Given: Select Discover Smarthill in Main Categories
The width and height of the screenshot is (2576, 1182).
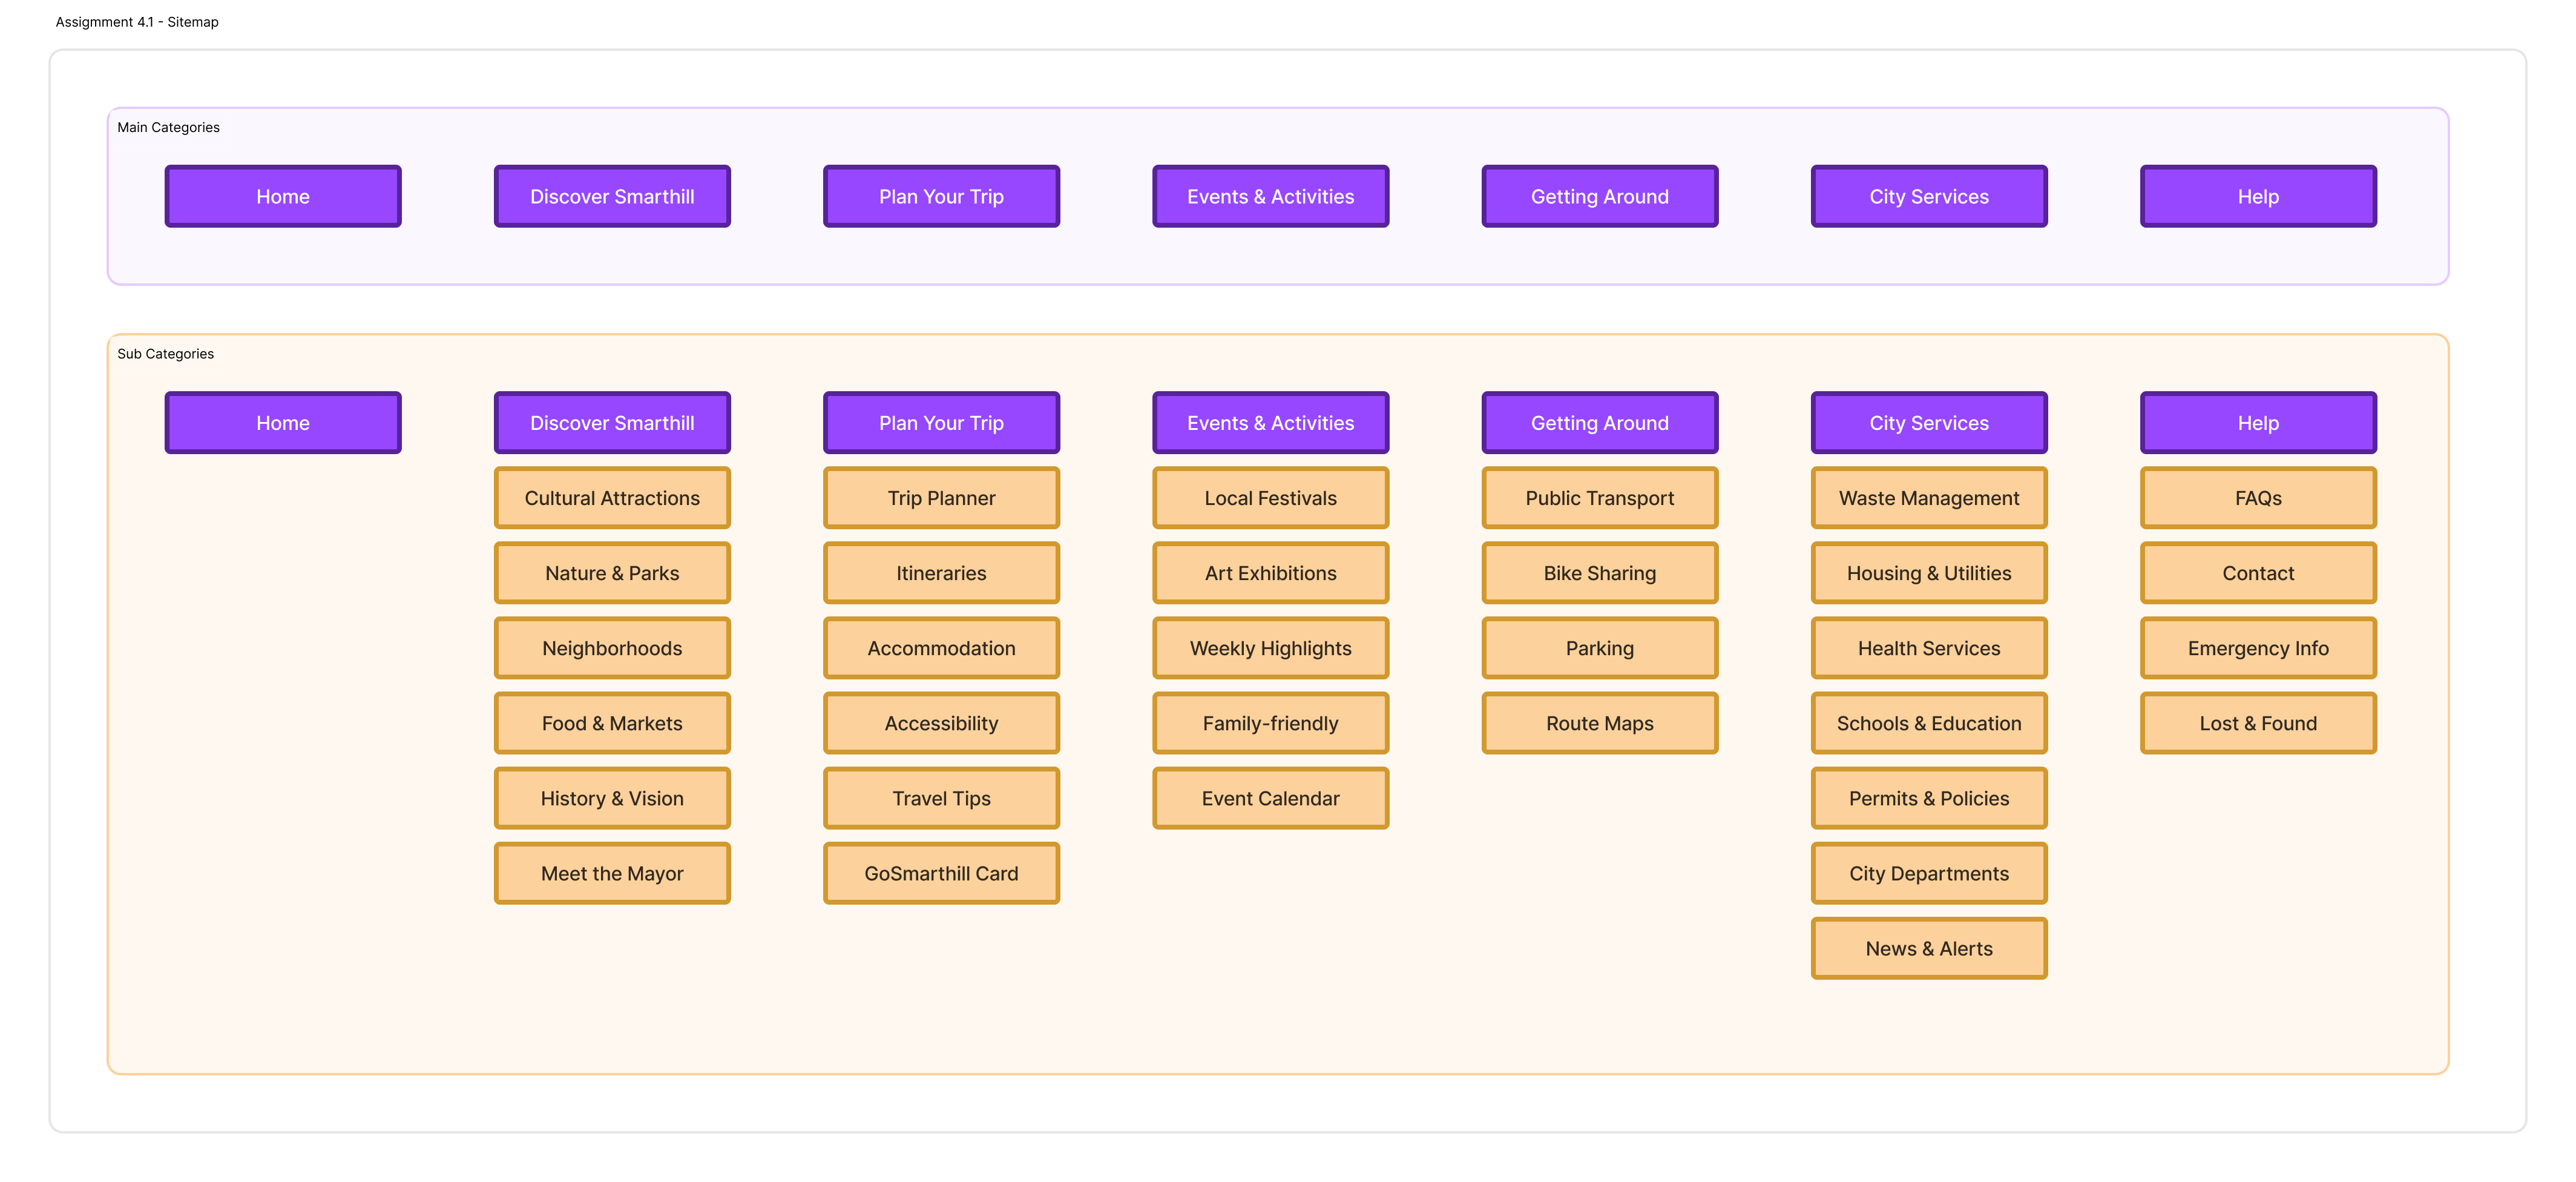Looking at the screenshot, I should [x=612, y=196].
